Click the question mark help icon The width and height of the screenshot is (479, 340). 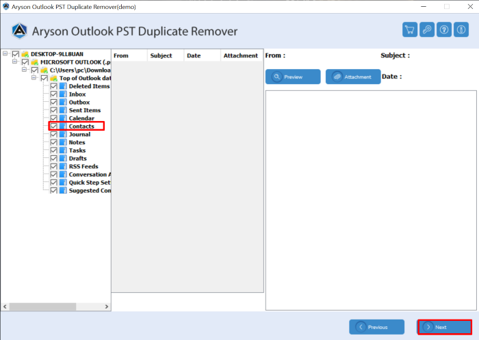click(443, 30)
